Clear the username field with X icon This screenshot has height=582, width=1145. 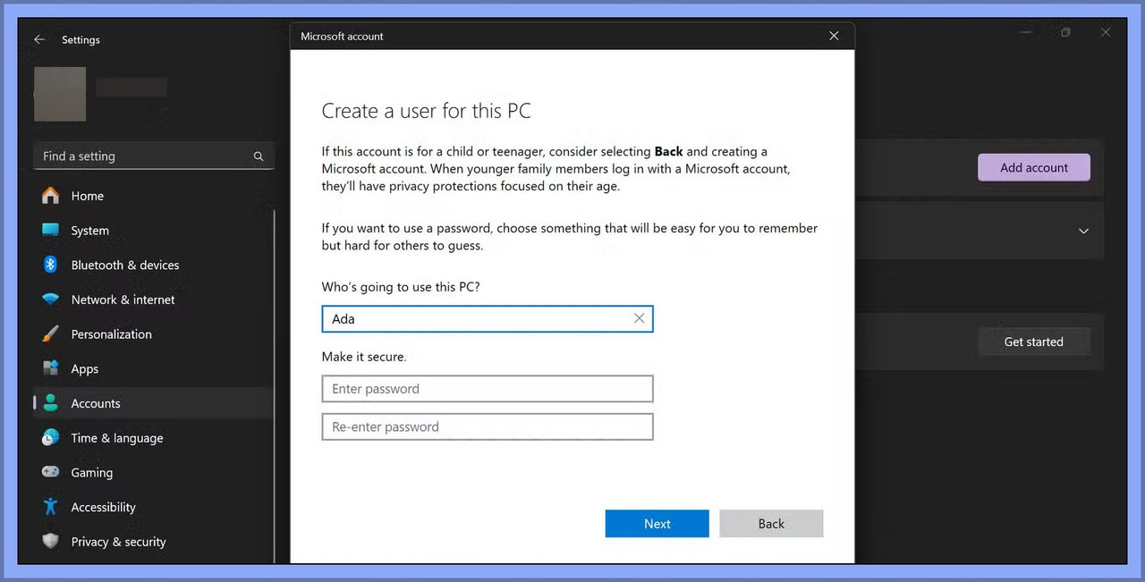click(639, 318)
